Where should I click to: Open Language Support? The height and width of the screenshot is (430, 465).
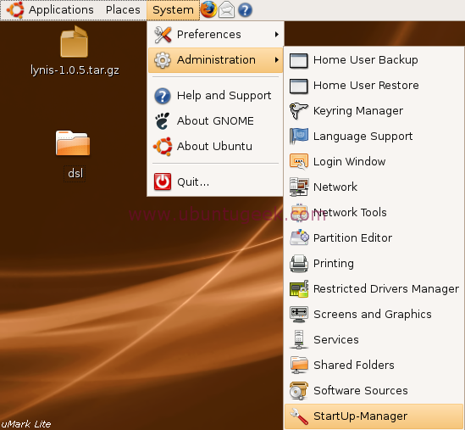(x=374, y=137)
